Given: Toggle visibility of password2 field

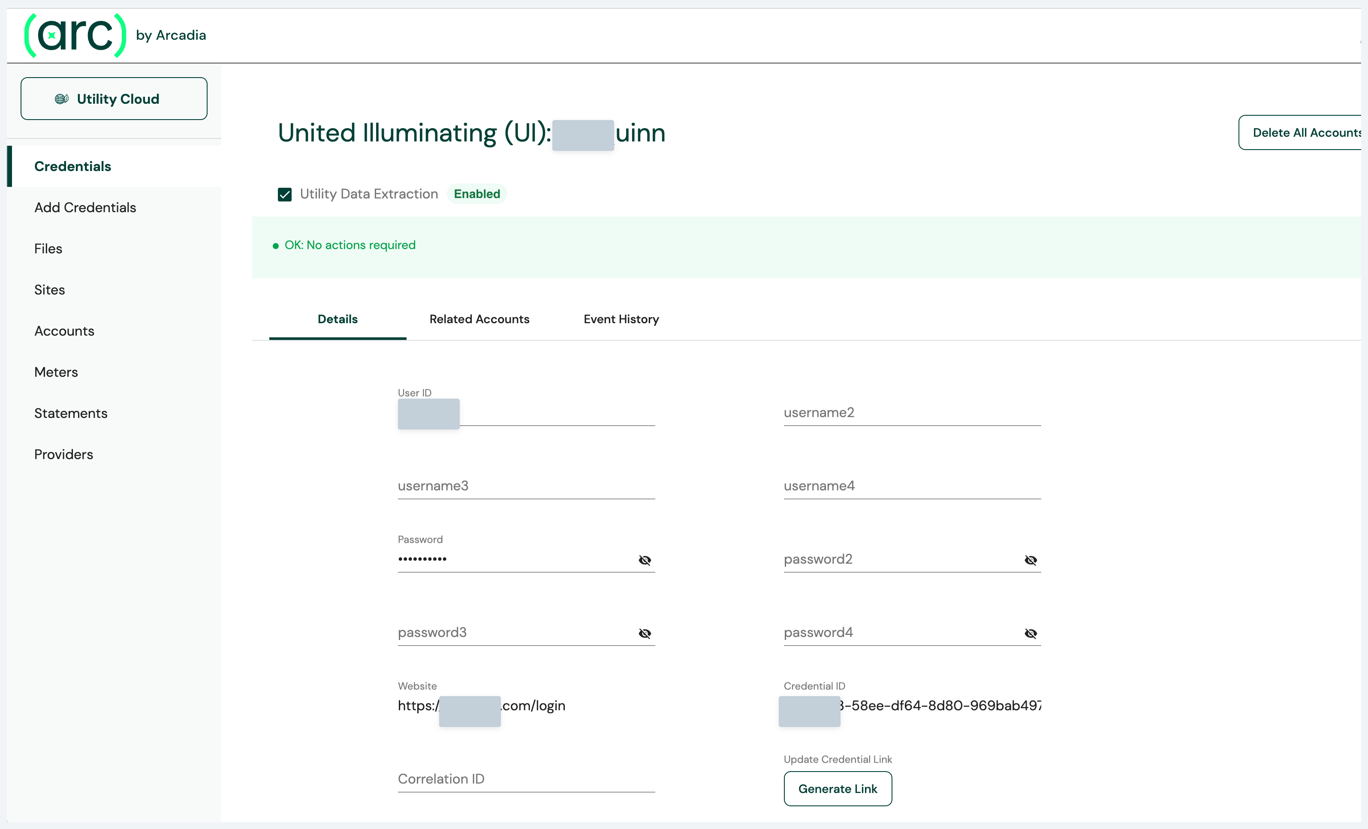Looking at the screenshot, I should tap(1030, 560).
